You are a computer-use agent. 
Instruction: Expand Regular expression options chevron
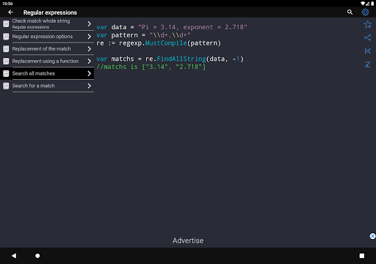[x=90, y=37]
